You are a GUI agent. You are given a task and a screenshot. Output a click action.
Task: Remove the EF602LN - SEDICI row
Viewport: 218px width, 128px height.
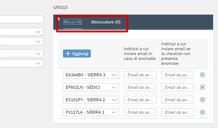coord(202,87)
